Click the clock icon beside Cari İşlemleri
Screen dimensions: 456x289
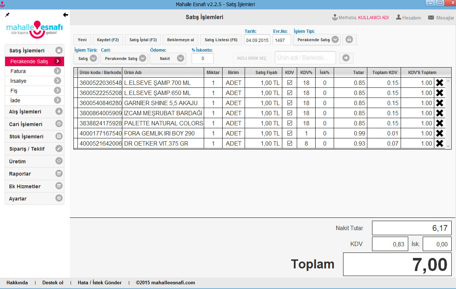click(x=59, y=124)
